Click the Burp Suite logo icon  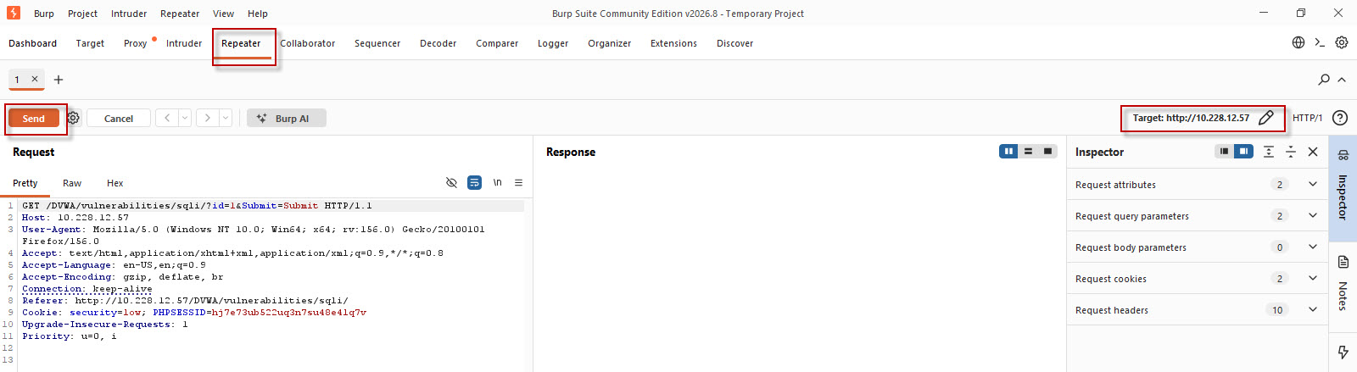[x=13, y=13]
